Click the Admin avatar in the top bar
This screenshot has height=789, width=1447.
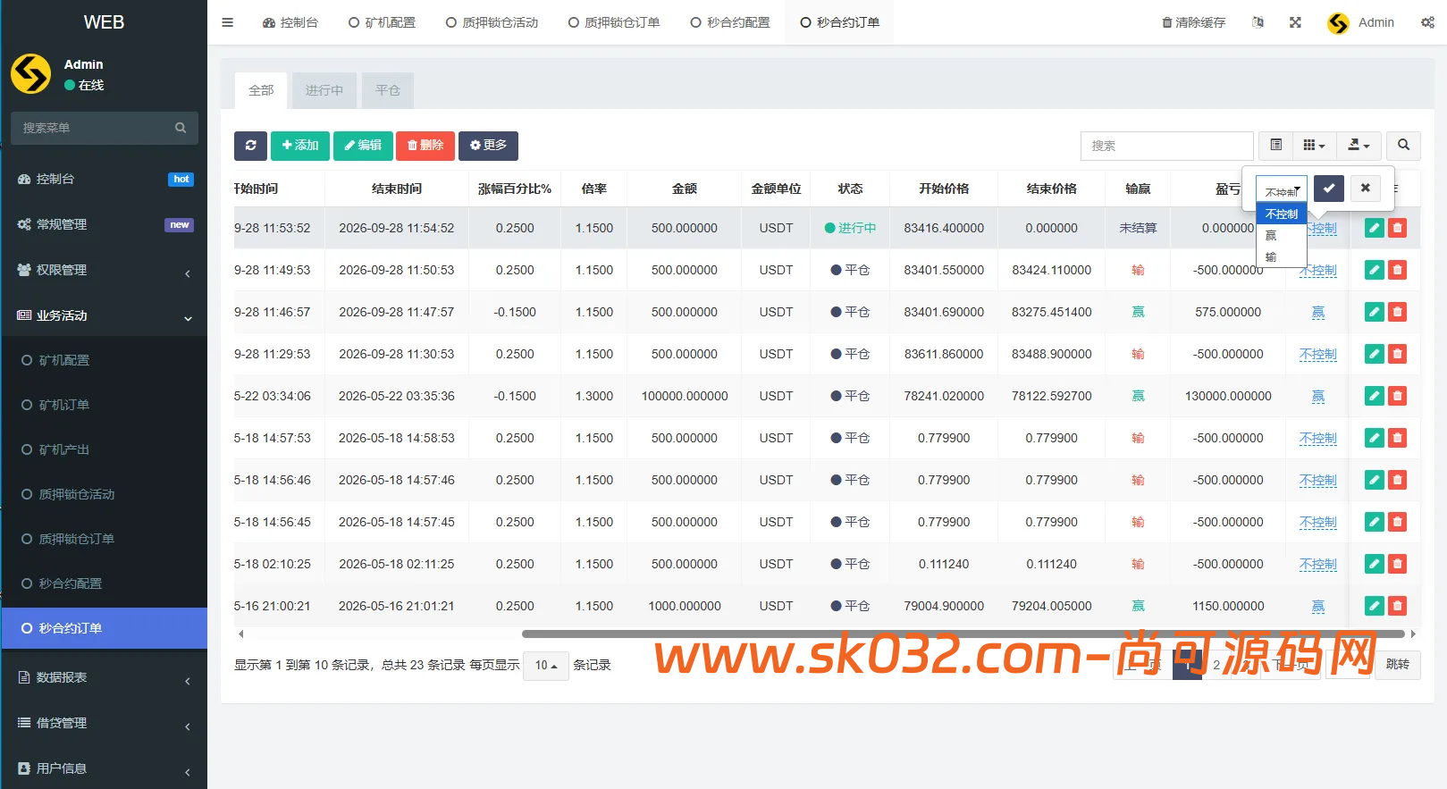coord(1338,23)
